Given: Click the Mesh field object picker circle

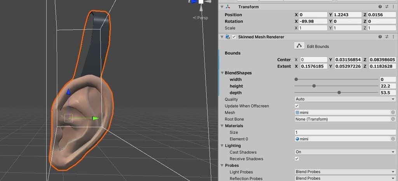Looking at the screenshot, I should coord(393,113).
